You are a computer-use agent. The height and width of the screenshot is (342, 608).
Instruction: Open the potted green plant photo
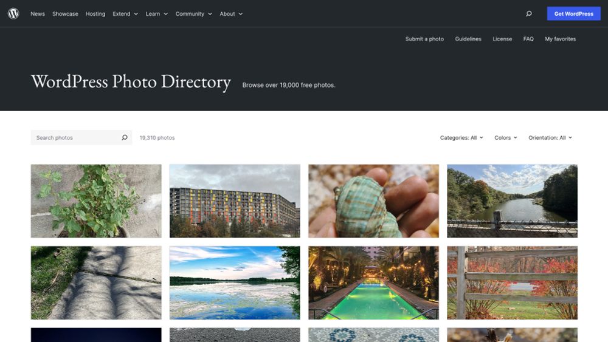tap(96, 201)
